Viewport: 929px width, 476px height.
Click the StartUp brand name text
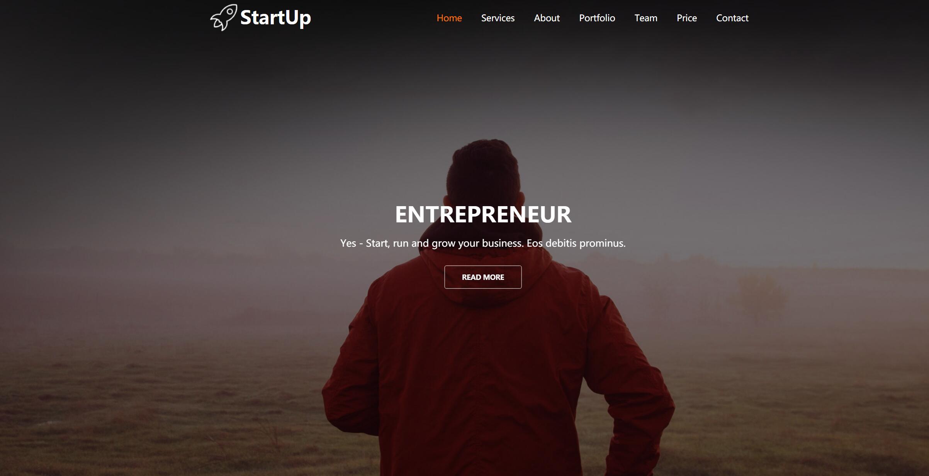(x=275, y=18)
